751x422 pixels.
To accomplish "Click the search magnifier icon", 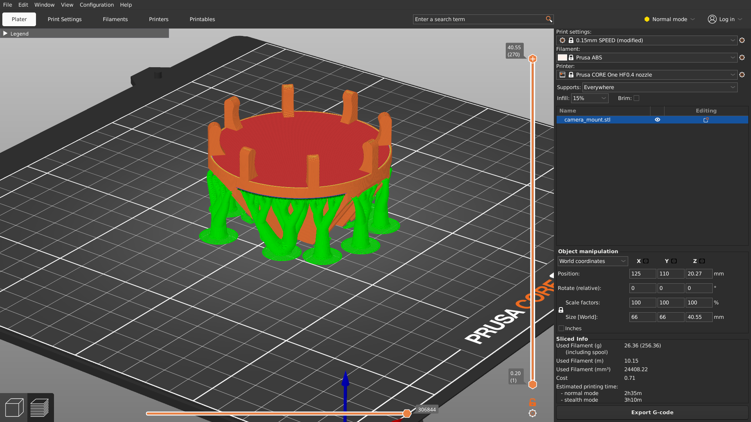I will point(549,19).
